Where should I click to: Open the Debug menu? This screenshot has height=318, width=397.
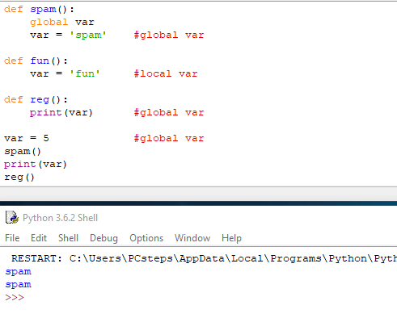point(103,238)
